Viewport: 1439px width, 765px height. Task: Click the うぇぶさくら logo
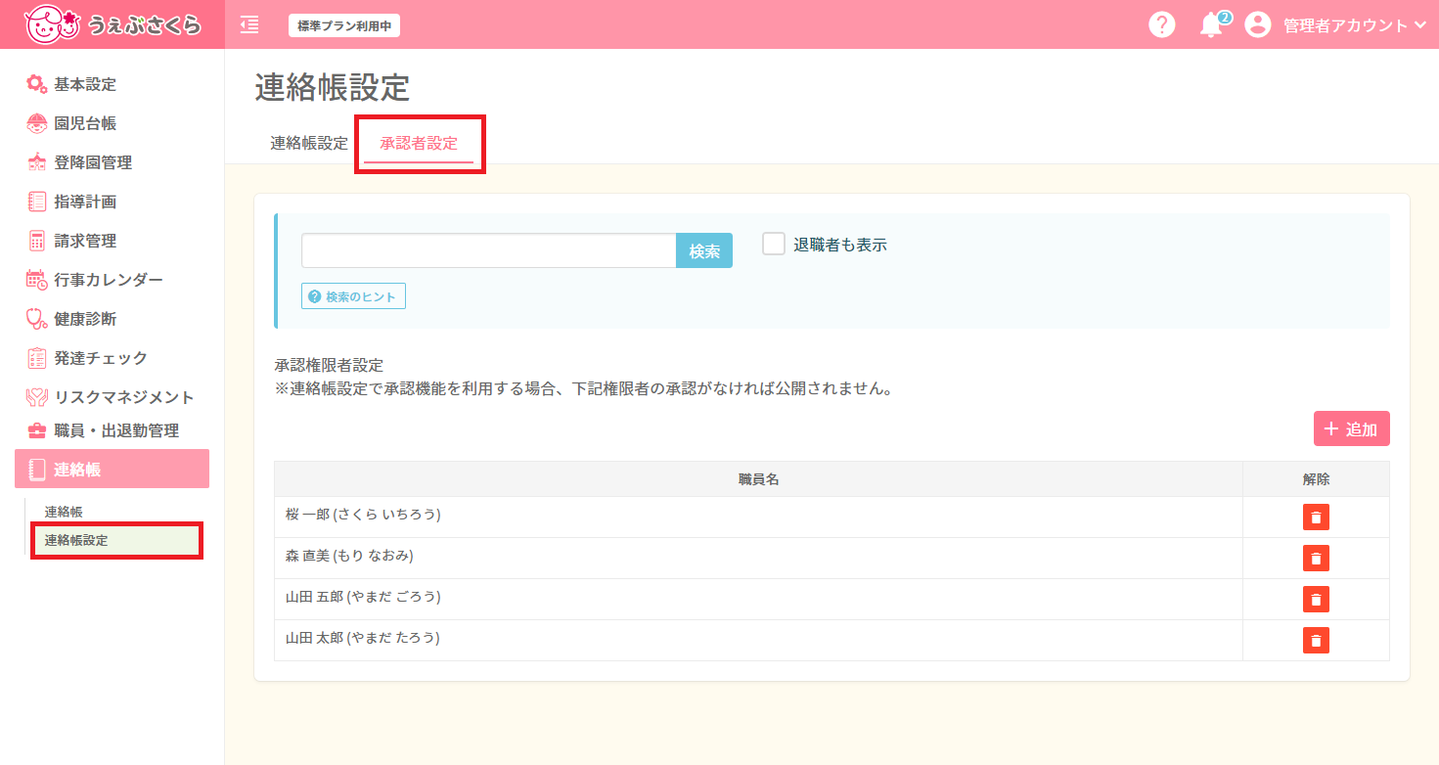coord(112,24)
